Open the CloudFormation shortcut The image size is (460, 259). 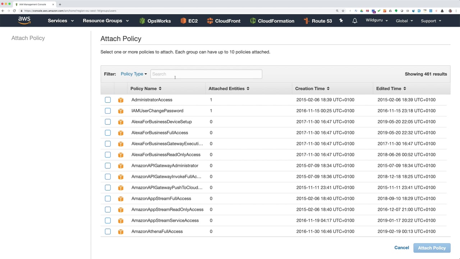pos(272,21)
